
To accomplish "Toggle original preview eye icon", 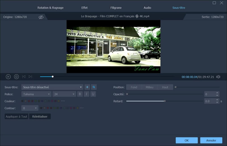I will pyautogui.click(x=41, y=17).
